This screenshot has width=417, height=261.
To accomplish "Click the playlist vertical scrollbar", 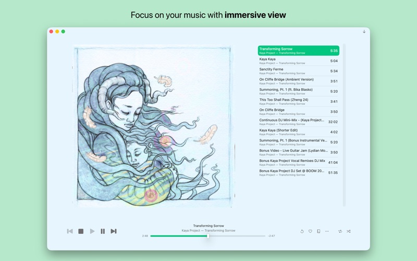I will click(x=344, y=125).
